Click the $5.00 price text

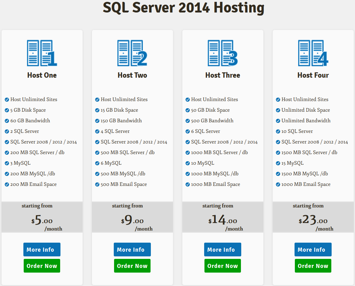click(x=42, y=220)
